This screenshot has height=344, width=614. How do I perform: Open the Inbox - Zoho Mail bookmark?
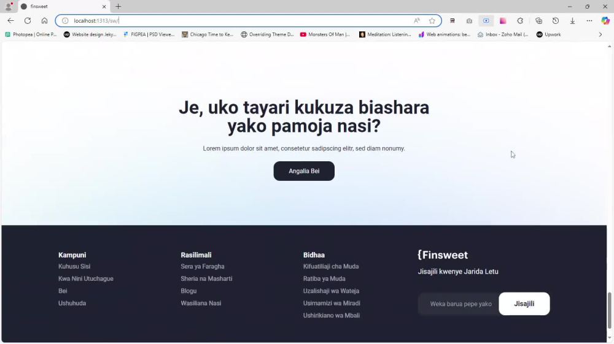[503, 34]
